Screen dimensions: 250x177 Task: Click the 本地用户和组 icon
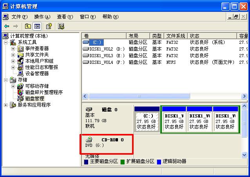20,61
